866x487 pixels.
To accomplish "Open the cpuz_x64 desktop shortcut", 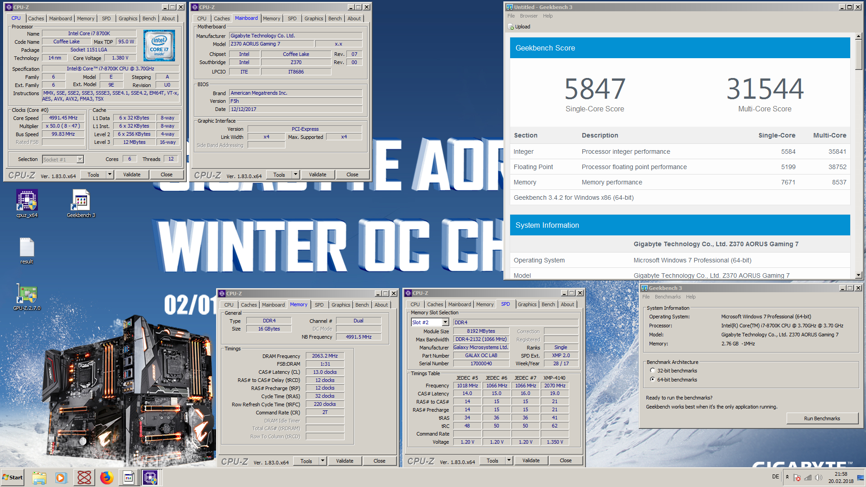I will (x=27, y=204).
